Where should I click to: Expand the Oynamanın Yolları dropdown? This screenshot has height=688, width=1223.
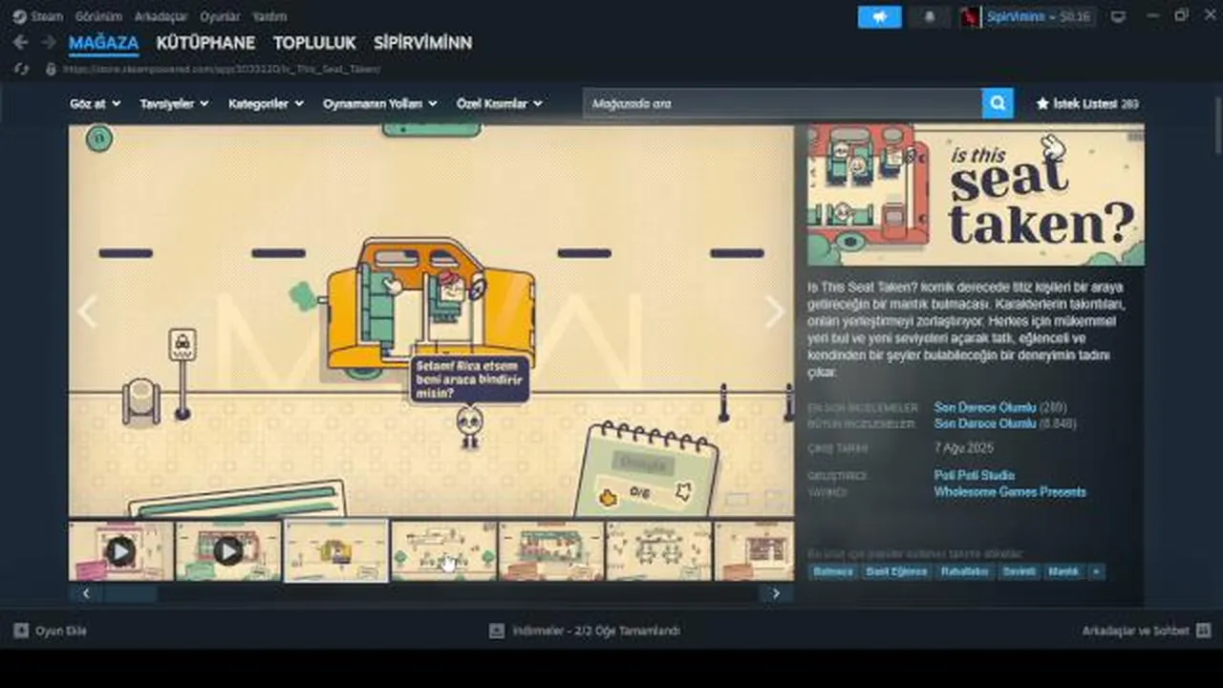(x=379, y=103)
